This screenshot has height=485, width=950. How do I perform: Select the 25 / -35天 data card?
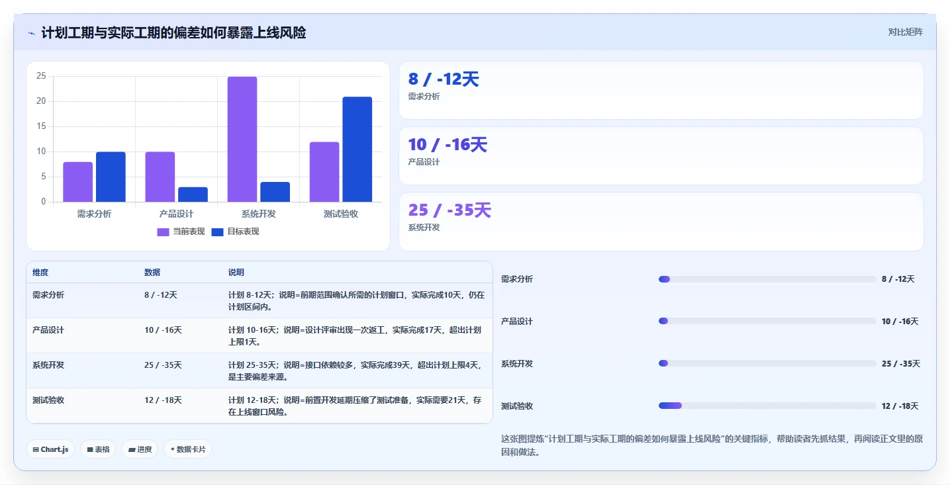tap(661, 221)
